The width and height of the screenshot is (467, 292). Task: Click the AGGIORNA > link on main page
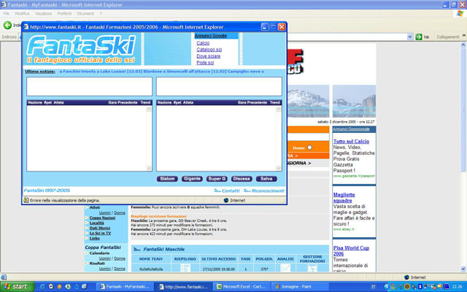click(x=299, y=164)
